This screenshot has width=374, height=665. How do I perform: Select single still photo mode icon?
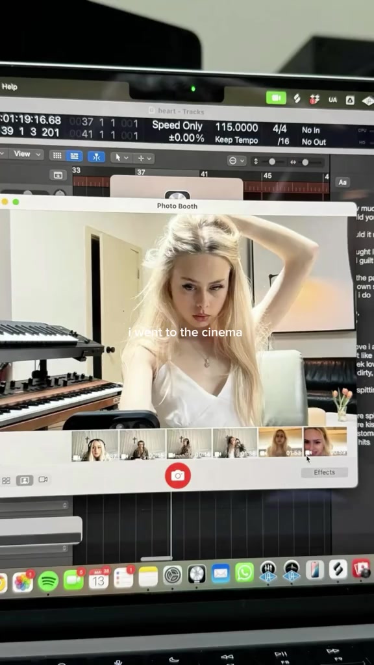click(25, 480)
